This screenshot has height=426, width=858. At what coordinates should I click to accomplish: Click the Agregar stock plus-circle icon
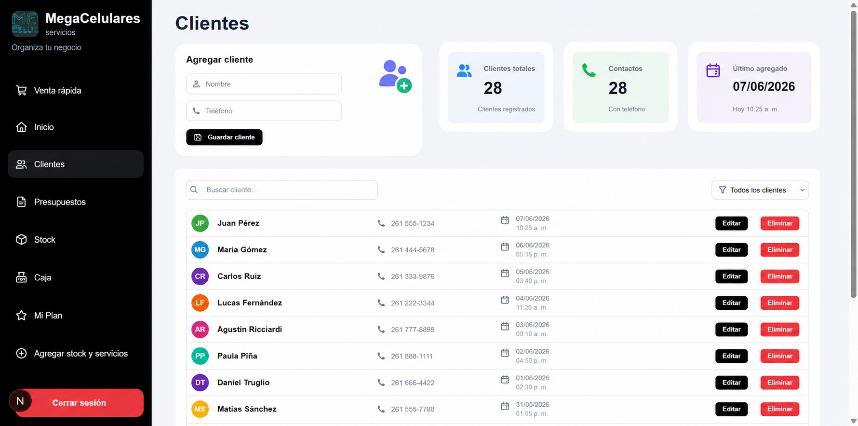point(21,353)
